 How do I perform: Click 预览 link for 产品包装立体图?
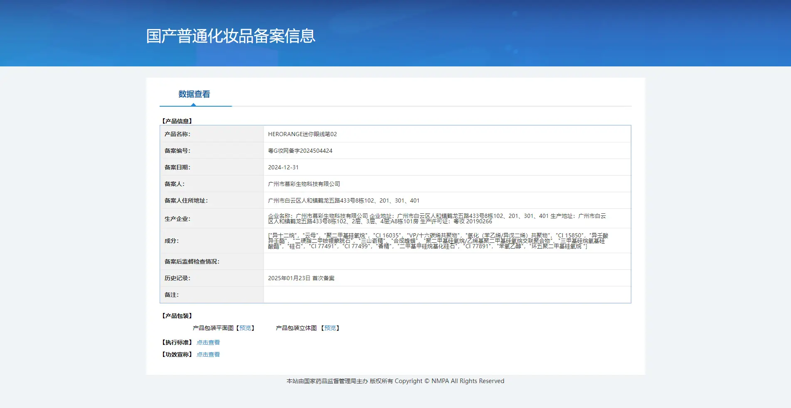tap(330, 328)
